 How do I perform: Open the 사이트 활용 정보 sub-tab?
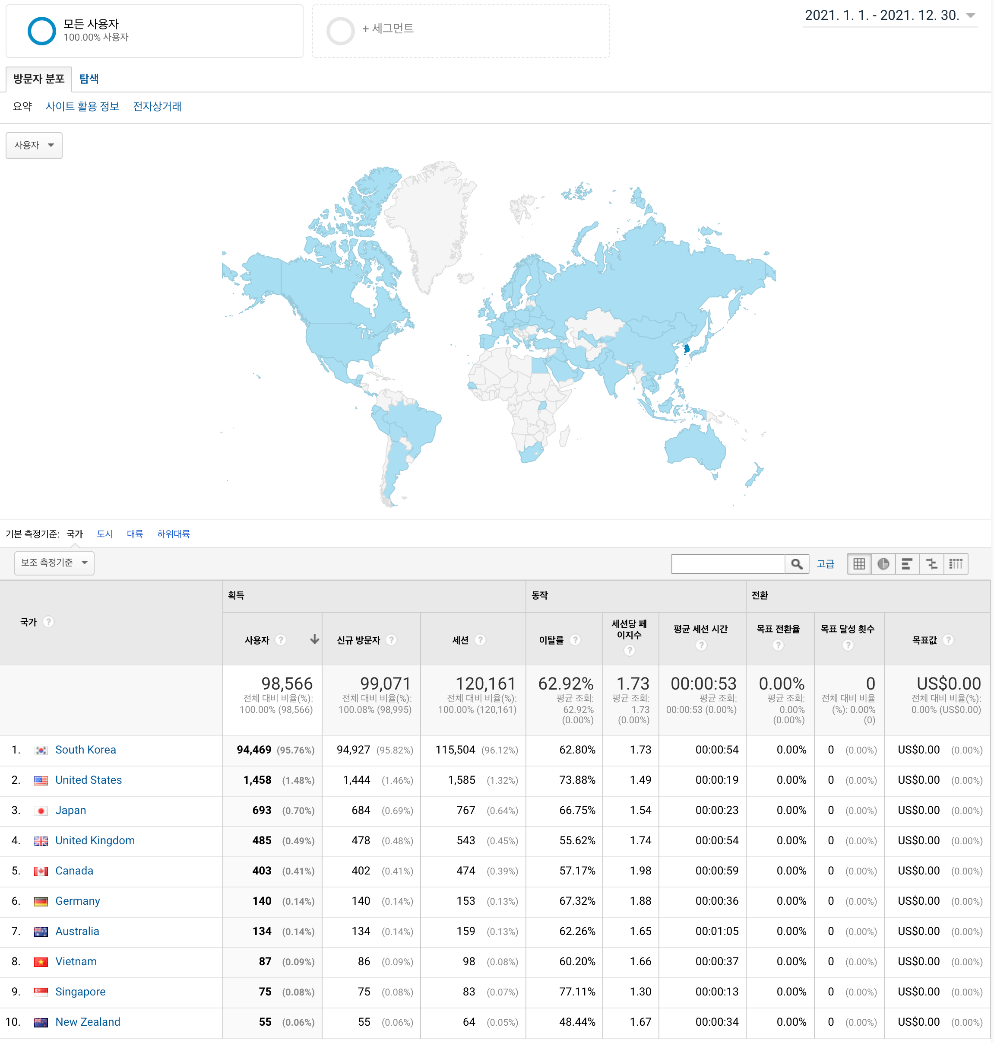coord(82,107)
